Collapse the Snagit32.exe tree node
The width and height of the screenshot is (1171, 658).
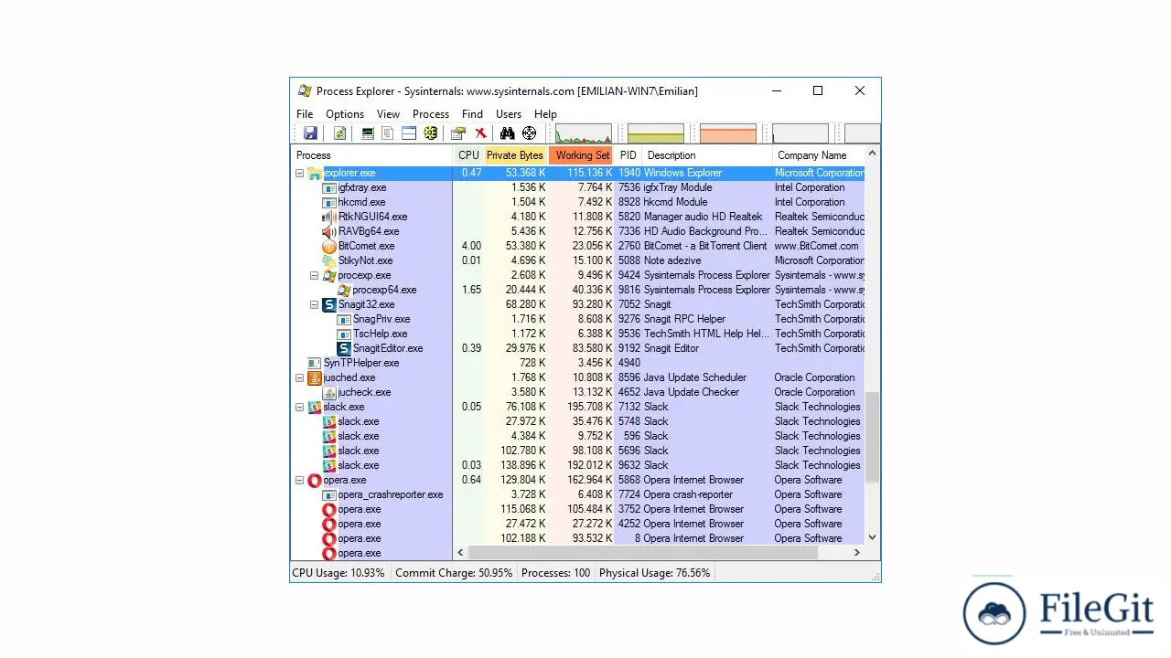pyautogui.click(x=314, y=304)
